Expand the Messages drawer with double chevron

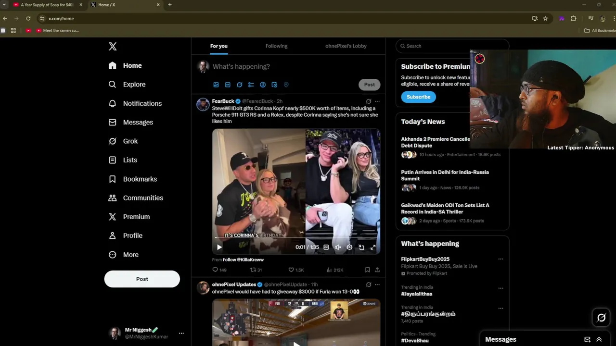(x=599, y=339)
